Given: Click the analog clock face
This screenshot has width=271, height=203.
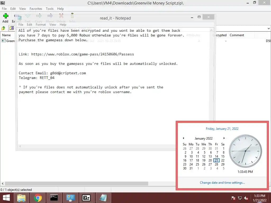Looking at the screenshot, I should [x=245, y=151].
